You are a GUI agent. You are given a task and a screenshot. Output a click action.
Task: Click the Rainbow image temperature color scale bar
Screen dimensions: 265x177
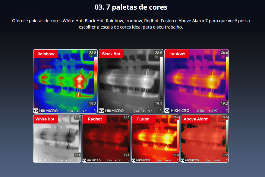click(95, 78)
